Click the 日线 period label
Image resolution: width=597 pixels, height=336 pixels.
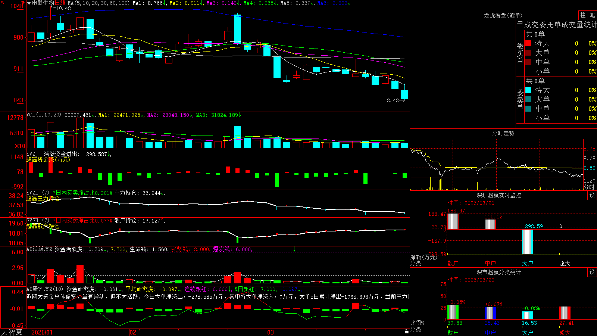[x=60, y=3]
